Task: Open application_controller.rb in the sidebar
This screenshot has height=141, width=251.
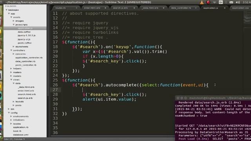Action: (29, 58)
